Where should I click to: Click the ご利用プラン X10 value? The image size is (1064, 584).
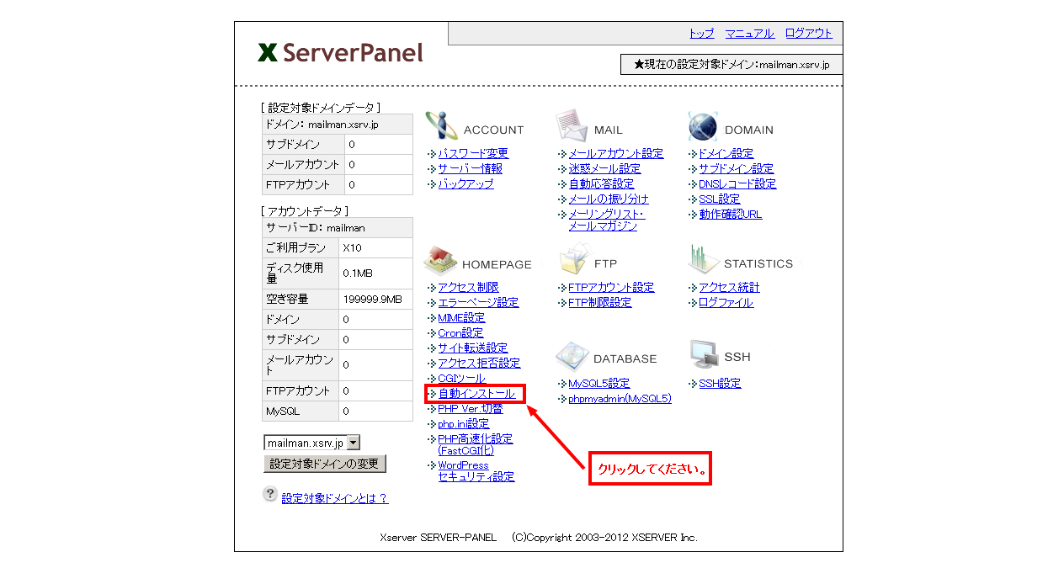pos(352,248)
